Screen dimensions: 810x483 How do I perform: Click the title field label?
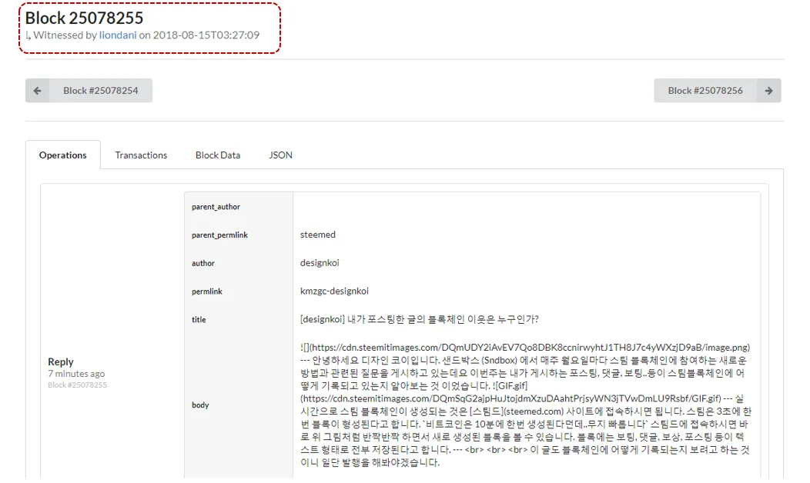click(199, 319)
